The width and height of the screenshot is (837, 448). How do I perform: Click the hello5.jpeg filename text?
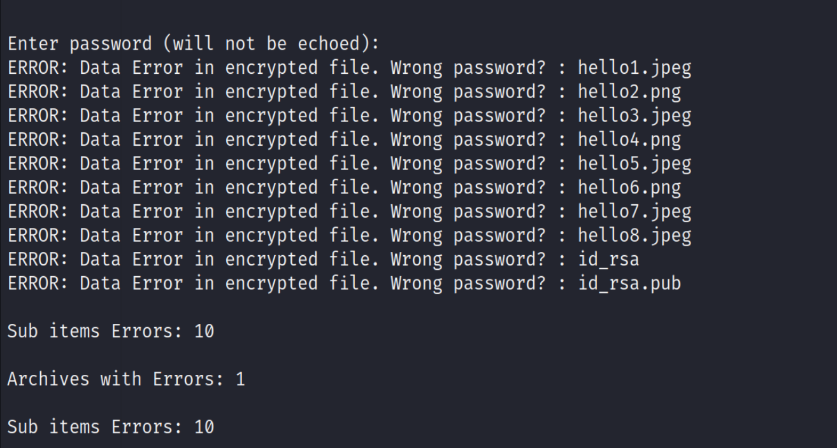point(634,164)
